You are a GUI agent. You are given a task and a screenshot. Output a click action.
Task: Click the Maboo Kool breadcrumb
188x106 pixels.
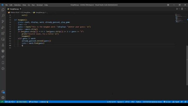pos(15,12)
